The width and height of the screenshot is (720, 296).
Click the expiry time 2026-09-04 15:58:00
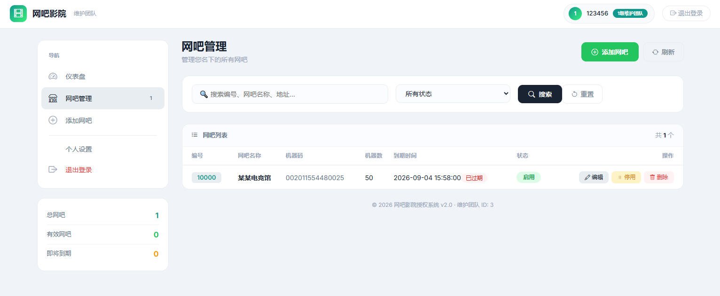[x=427, y=178]
